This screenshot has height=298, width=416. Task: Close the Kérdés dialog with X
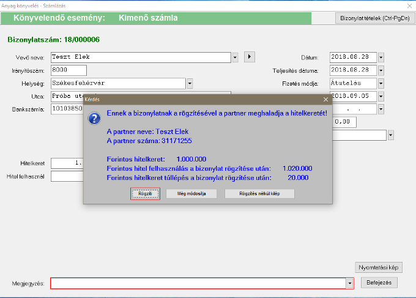(x=325, y=99)
